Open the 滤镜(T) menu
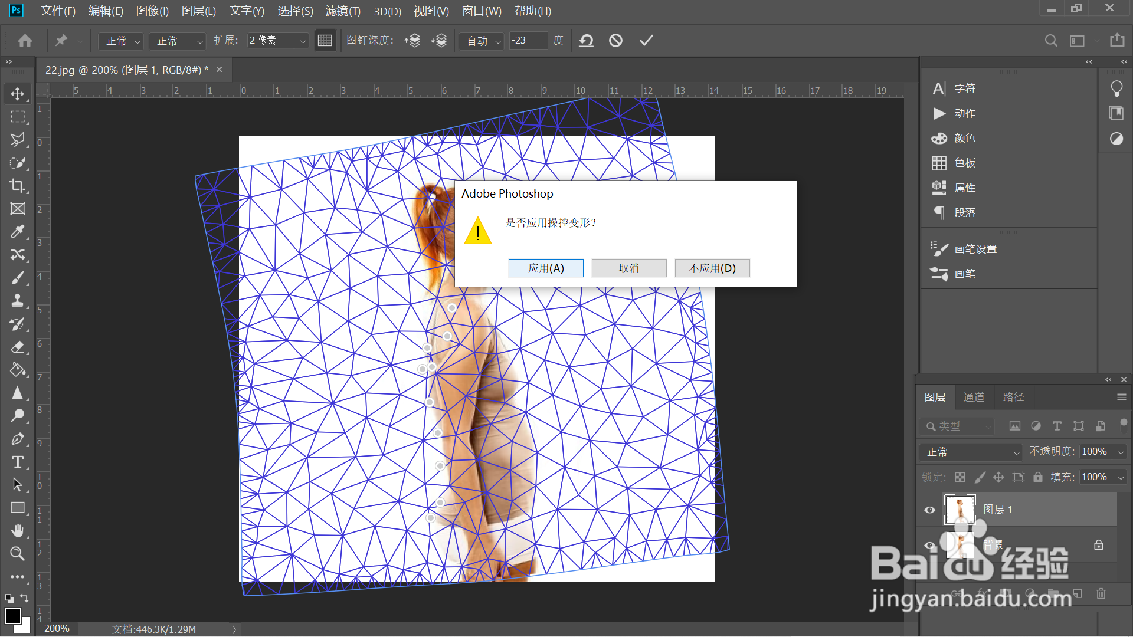The image size is (1133, 637). pos(343,11)
